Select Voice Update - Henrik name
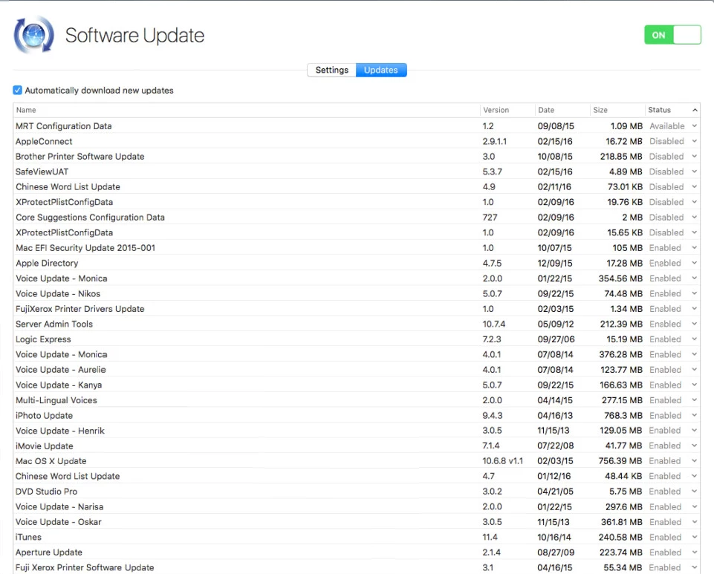 (60, 431)
